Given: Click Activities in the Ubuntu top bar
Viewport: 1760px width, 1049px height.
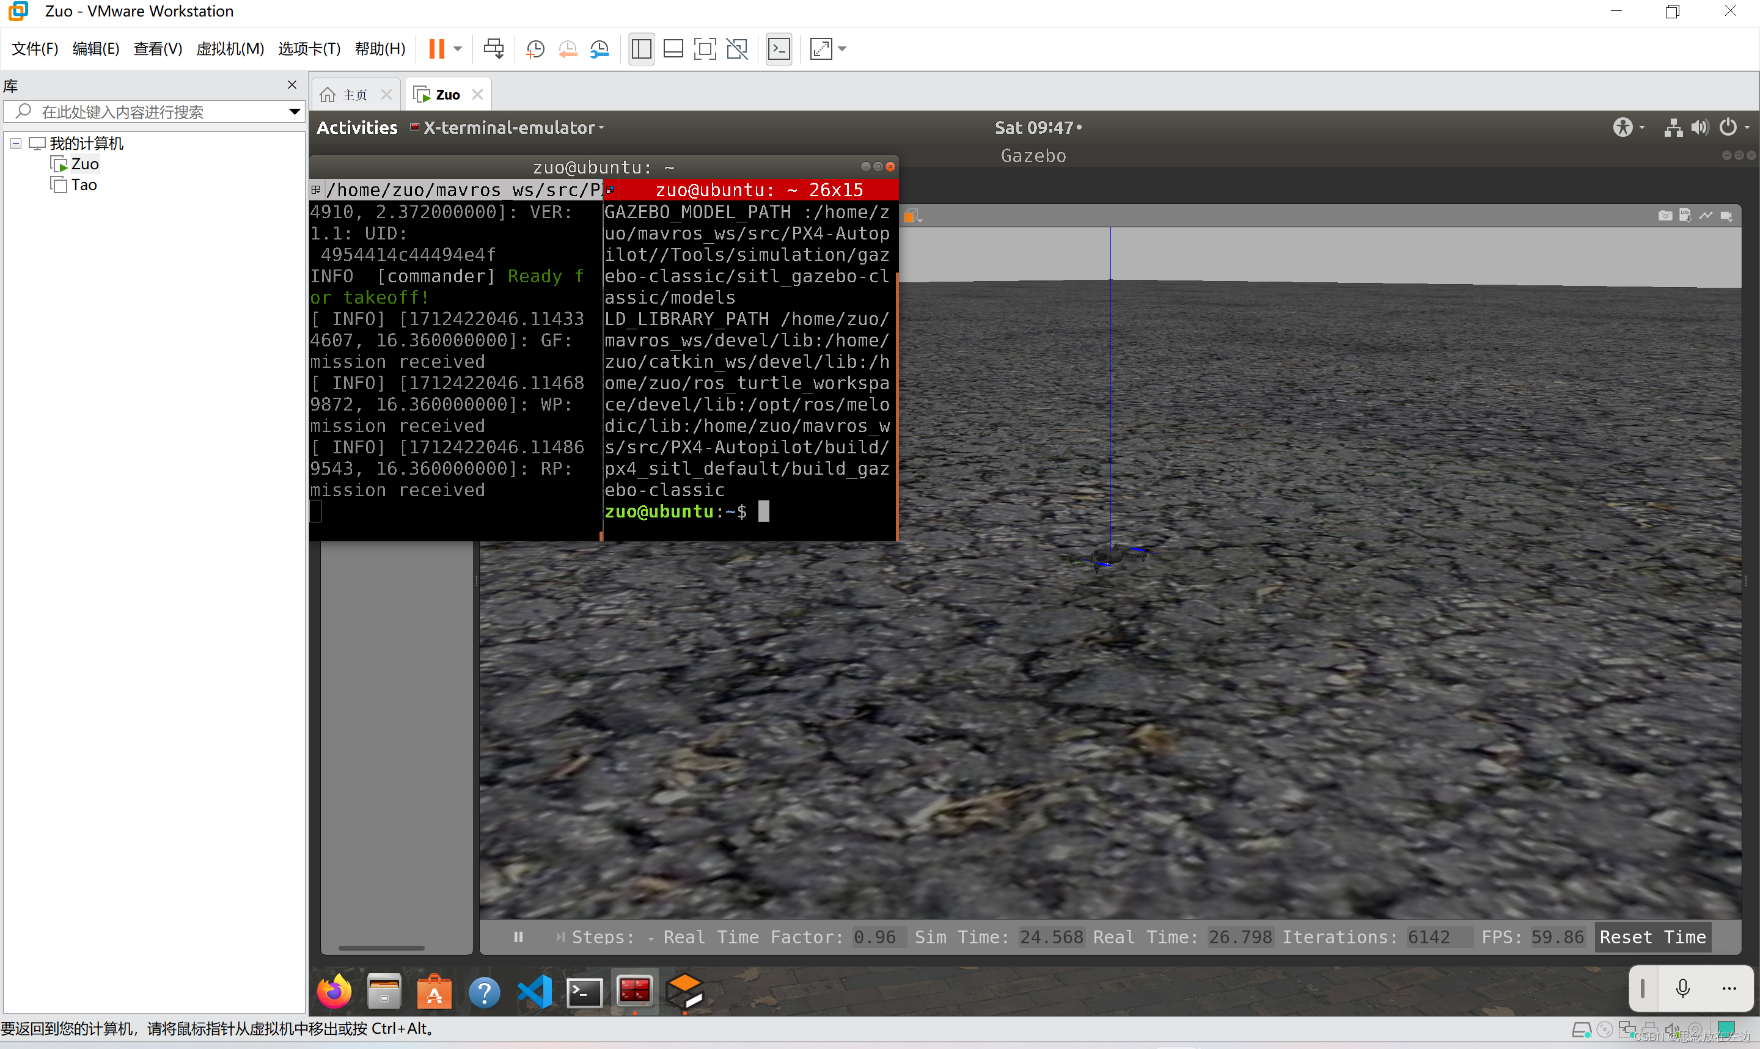Looking at the screenshot, I should [357, 127].
